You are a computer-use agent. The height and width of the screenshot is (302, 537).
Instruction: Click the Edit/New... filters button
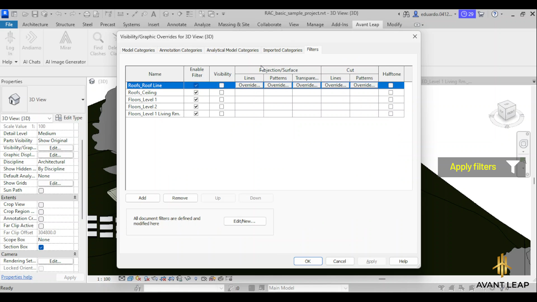(245, 221)
